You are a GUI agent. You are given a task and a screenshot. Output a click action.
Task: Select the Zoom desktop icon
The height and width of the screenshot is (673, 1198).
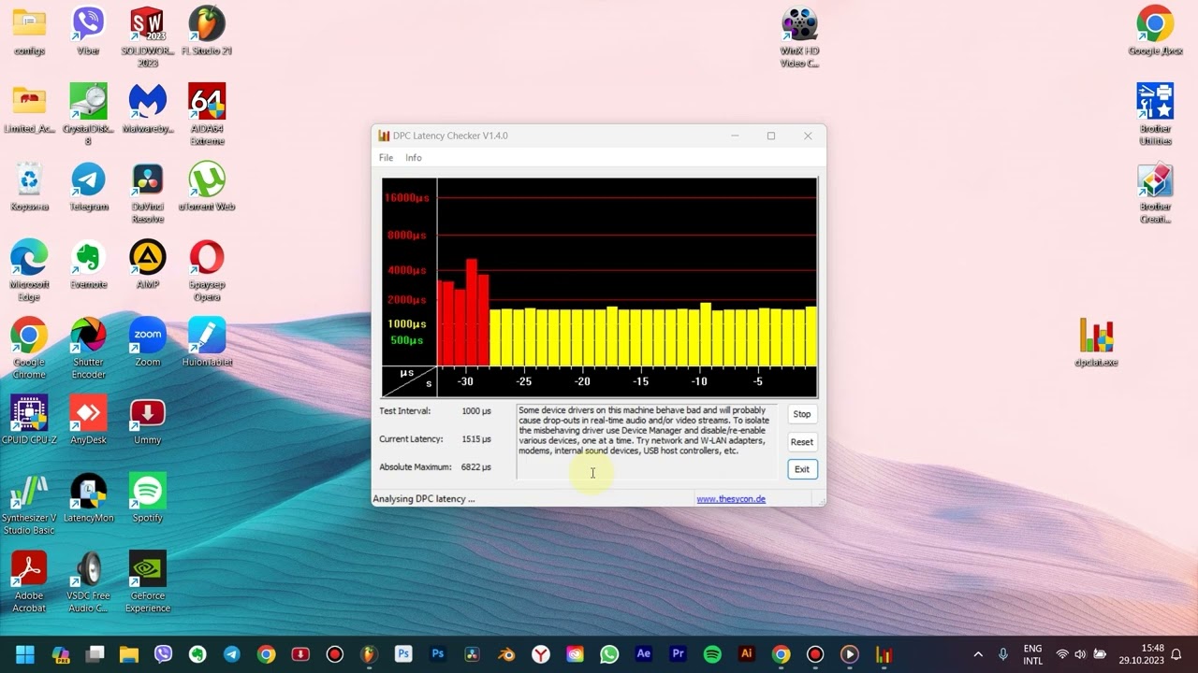148,341
